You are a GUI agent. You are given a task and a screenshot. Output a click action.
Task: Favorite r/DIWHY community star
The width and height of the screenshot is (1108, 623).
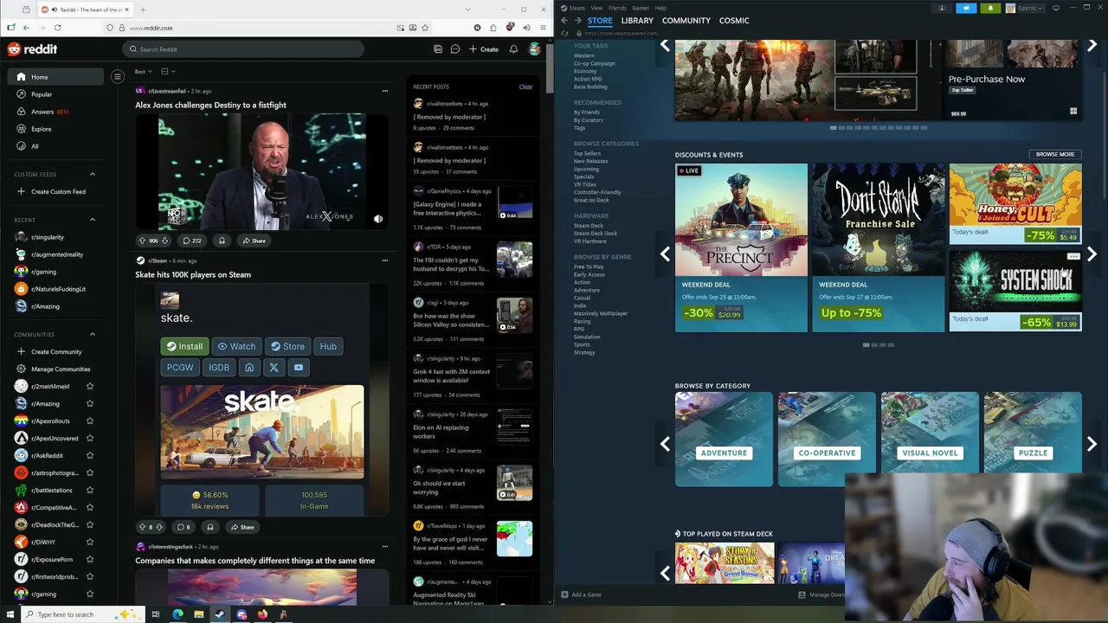[89, 542]
